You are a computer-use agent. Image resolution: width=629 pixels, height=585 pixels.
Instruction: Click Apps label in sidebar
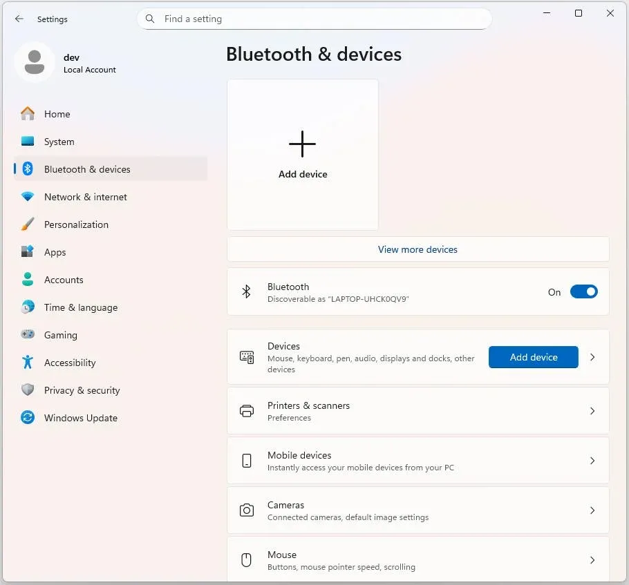(x=55, y=253)
